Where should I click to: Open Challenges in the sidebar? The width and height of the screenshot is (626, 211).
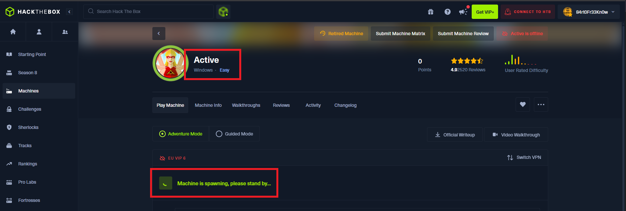(39, 109)
